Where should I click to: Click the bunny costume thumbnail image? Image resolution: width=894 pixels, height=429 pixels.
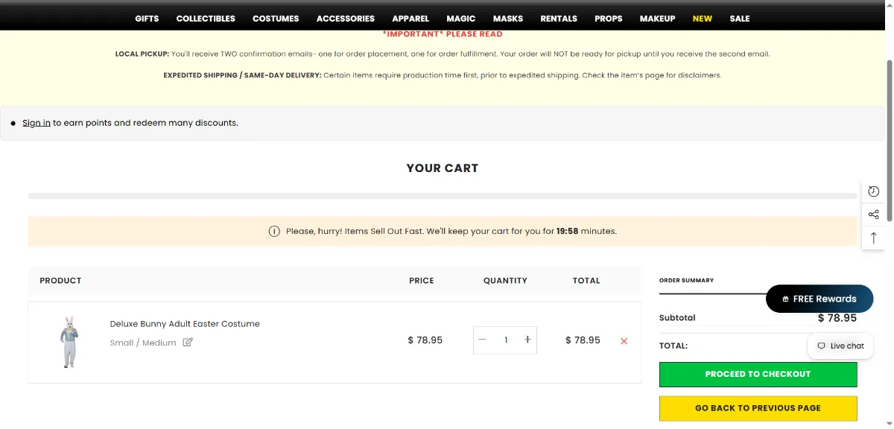pyautogui.click(x=69, y=342)
